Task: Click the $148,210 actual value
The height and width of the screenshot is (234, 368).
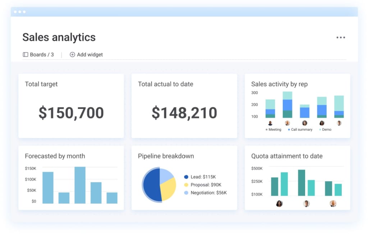Action: [184, 113]
